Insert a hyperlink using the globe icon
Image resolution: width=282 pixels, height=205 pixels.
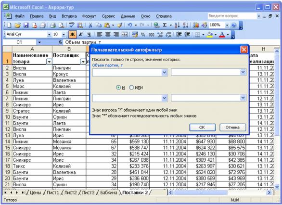tap(156, 26)
